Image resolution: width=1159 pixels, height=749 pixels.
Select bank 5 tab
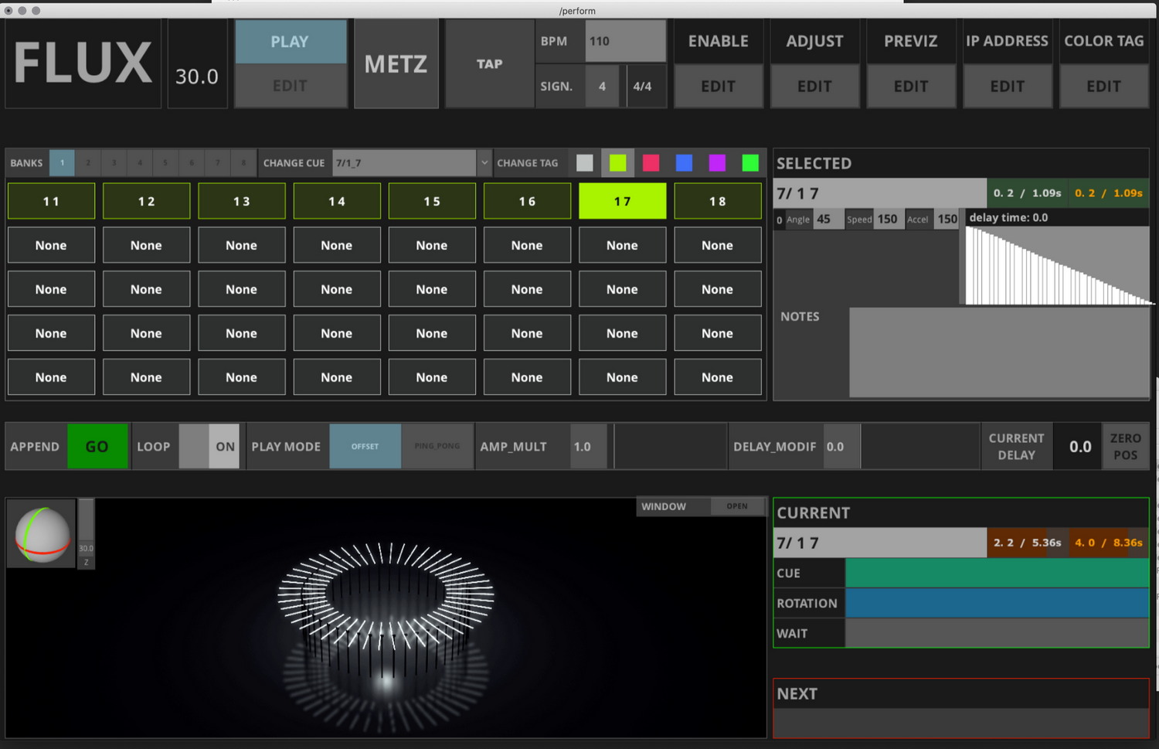pos(165,163)
